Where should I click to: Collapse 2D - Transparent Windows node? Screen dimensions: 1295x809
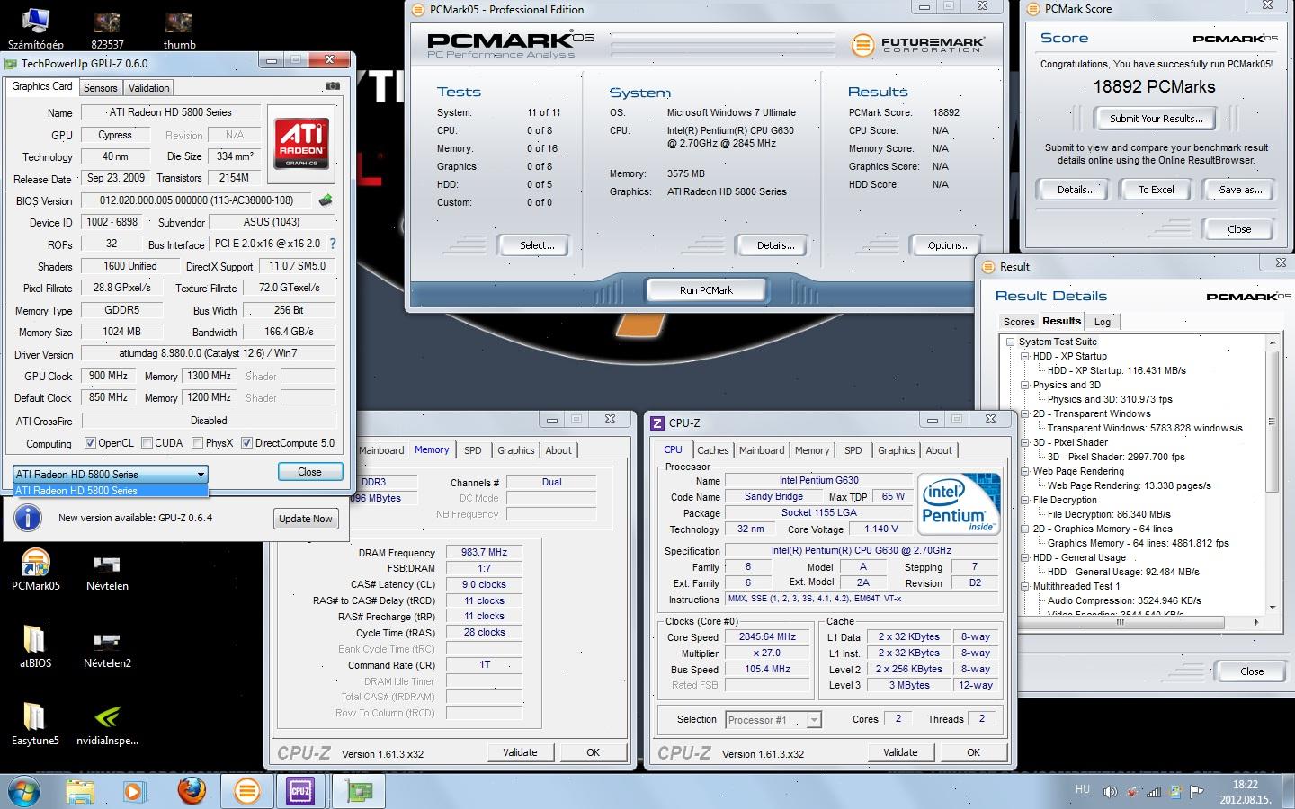tap(1025, 413)
